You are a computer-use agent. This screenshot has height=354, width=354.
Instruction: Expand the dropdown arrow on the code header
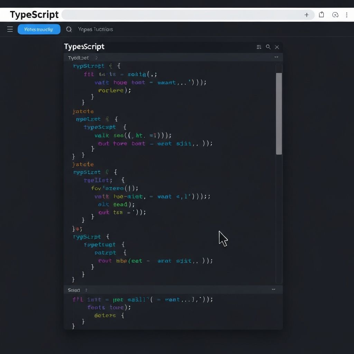pyautogui.click(x=276, y=58)
